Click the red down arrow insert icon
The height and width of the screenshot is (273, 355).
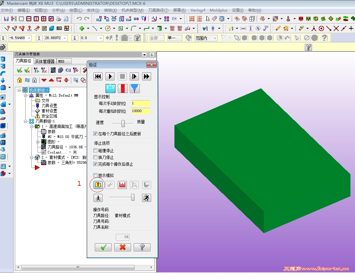pyautogui.click(x=44, y=80)
